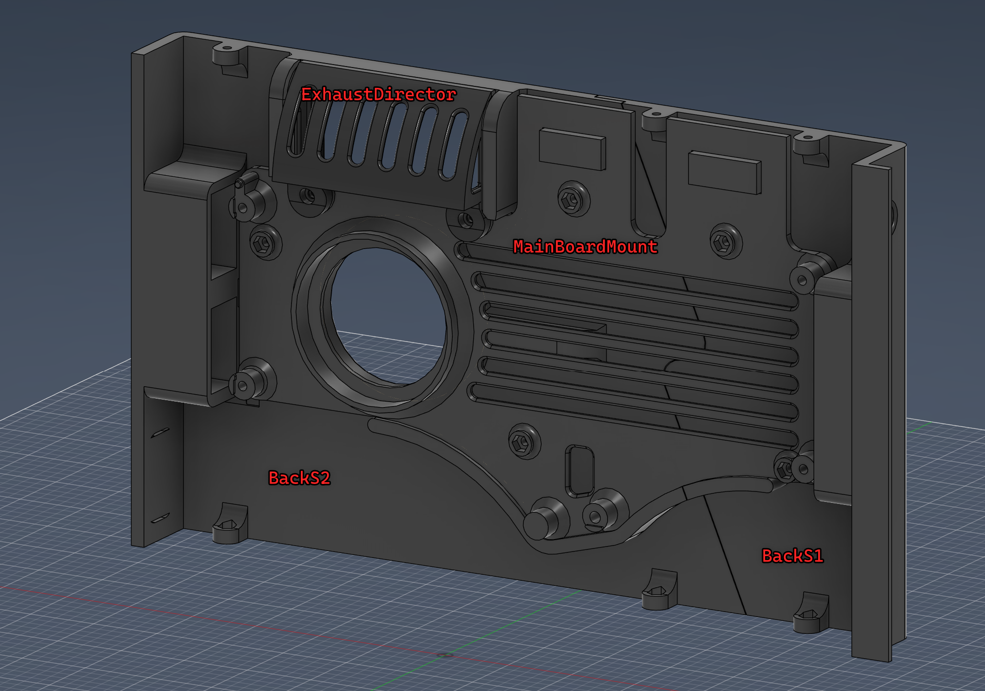Select hex bolt directly above MainBoardMount label
Image resolution: width=985 pixels, height=691 pixels.
click(571, 199)
